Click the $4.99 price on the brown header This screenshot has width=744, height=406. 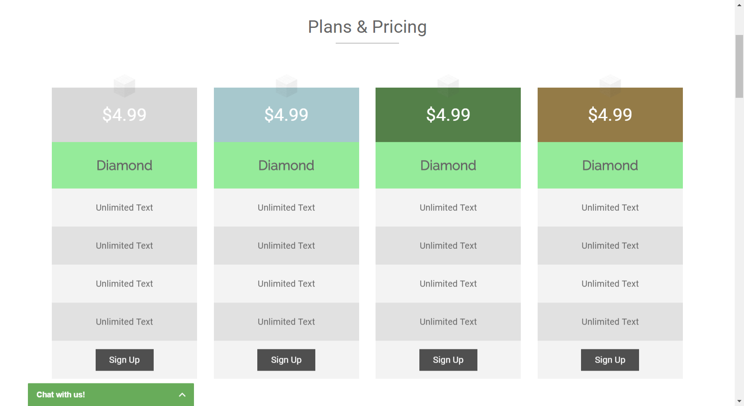[x=610, y=115]
